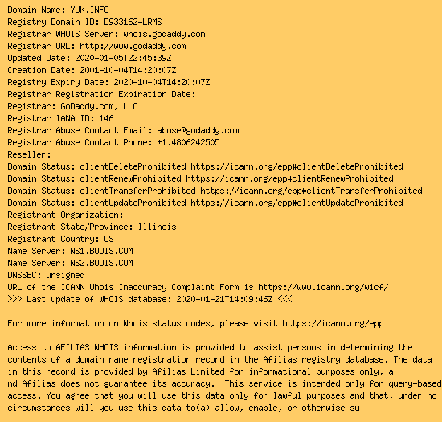This screenshot has height=422, width=442.
Task: Click the abuse@godaddy.com email address
Action: pos(198,130)
